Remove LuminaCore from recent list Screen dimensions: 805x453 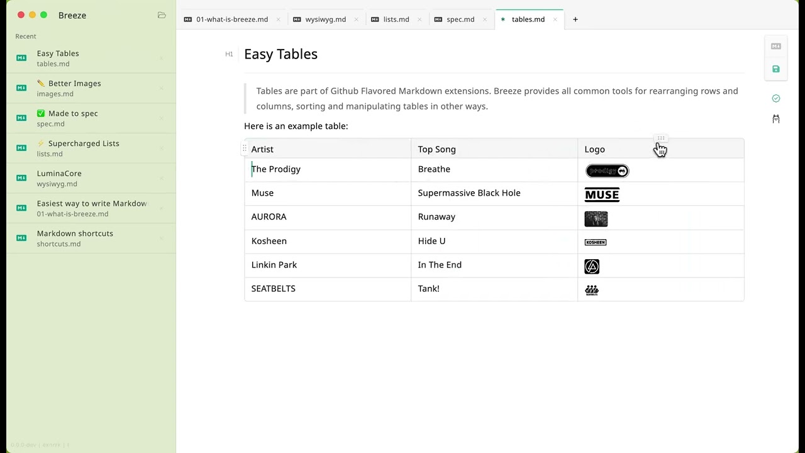pos(161,178)
